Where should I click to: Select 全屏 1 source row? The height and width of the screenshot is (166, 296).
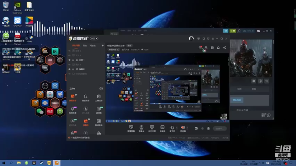(85, 60)
